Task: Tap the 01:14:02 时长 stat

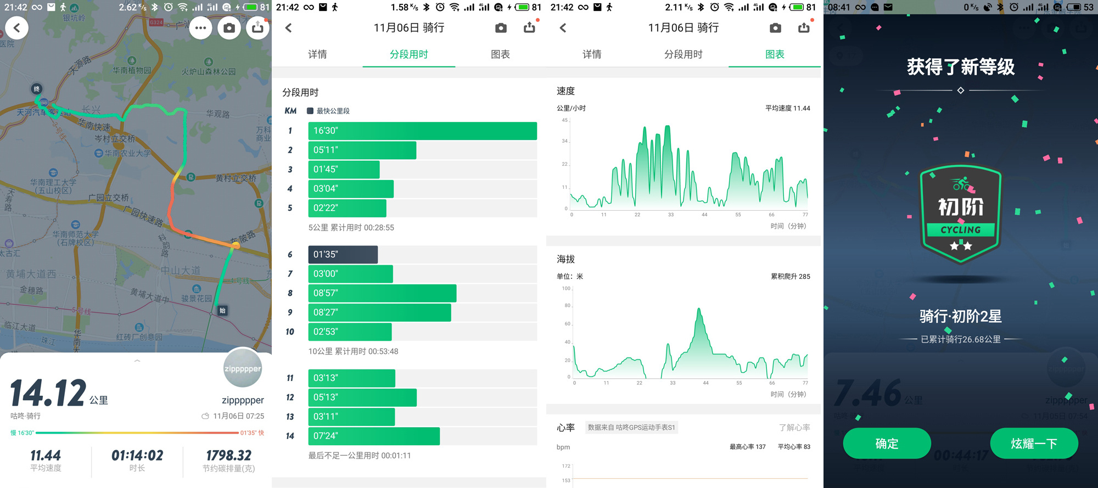Action: click(137, 460)
